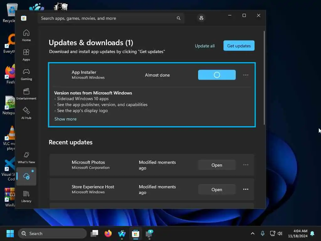Click the Updates & downloads heading
Screen dimensions: 321x241
coord(91,43)
